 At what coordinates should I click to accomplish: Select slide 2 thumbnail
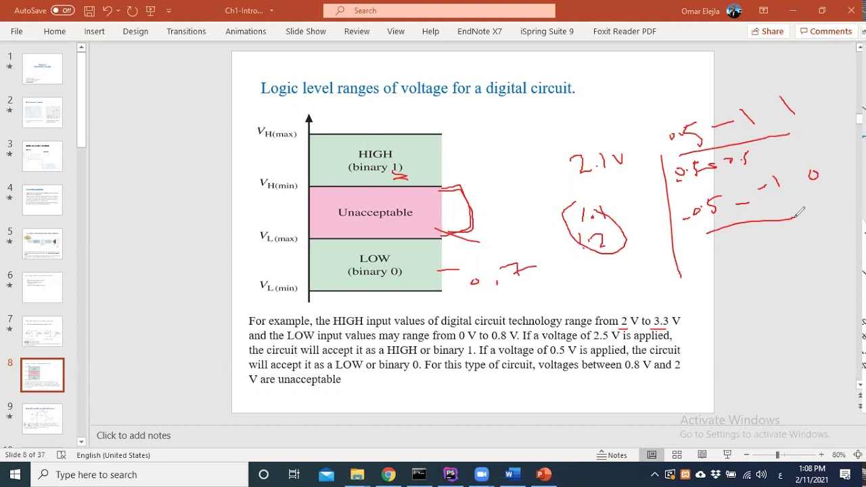43,112
